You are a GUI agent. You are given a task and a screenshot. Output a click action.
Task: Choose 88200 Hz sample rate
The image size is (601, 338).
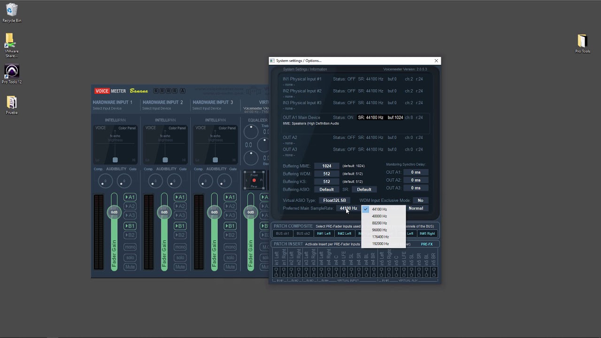[x=383, y=223]
